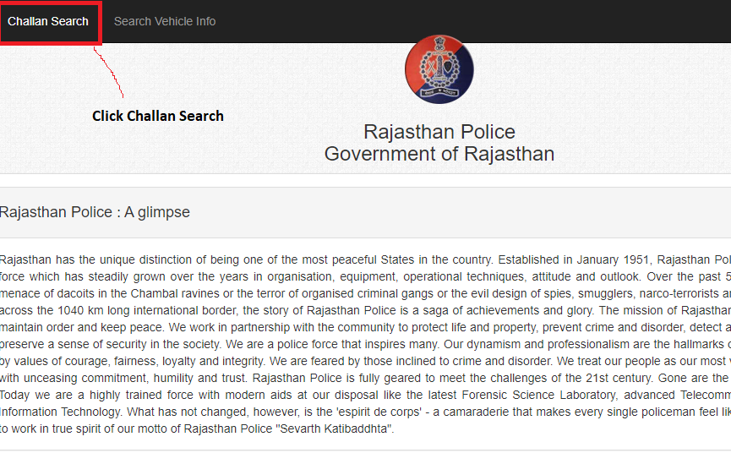This screenshot has width=731, height=464.
Task: Click 'Rajasthan Police : A glimpse' heading
Action: [x=95, y=212]
